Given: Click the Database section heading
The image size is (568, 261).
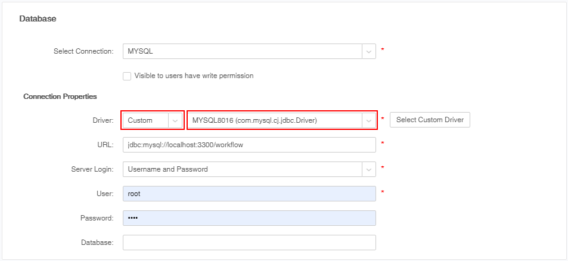Looking at the screenshot, I should click(x=38, y=19).
